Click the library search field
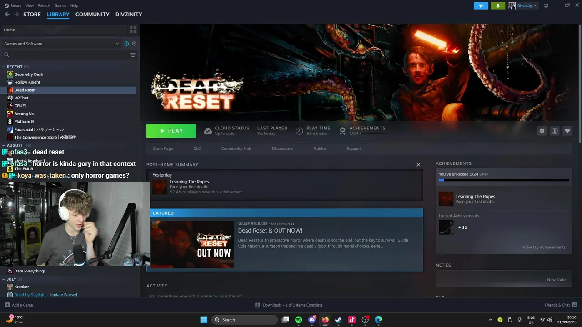Image resolution: width=582 pixels, height=327 pixels. [66, 55]
